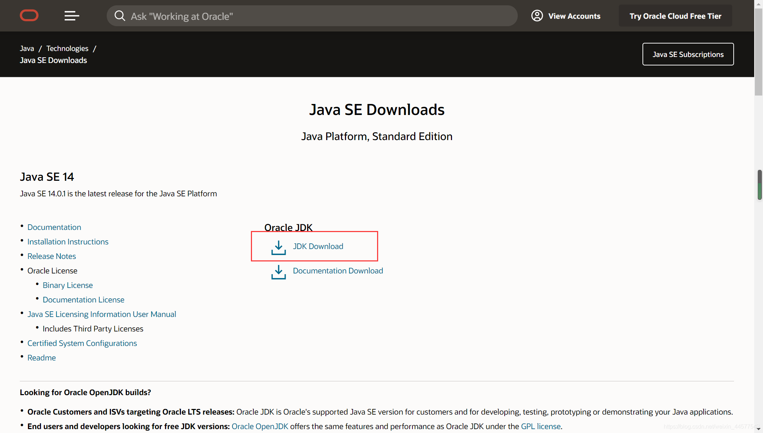Open the JDK Download link
The width and height of the screenshot is (763, 433).
point(318,246)
